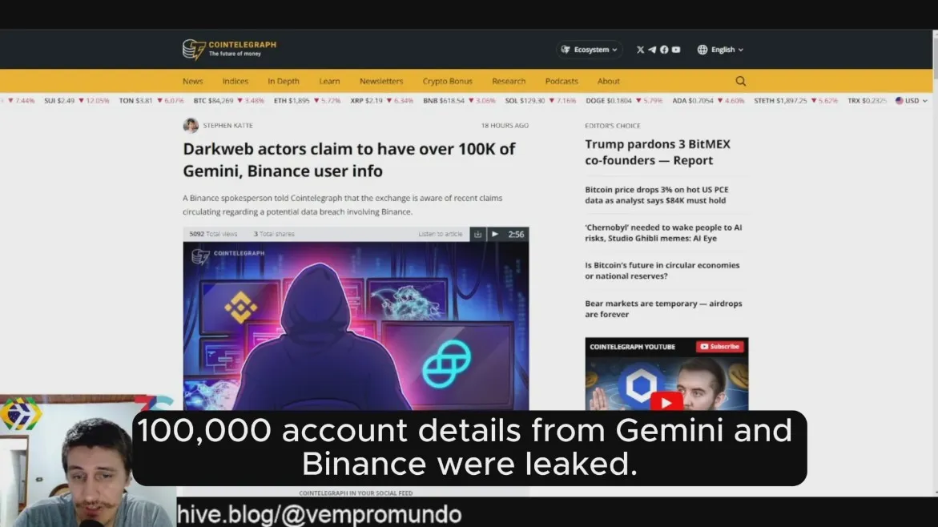Screen dimensions: 938x527
Task: Change the USD currency dropdown
Action: pyautogui.click(x=911, y=100)
